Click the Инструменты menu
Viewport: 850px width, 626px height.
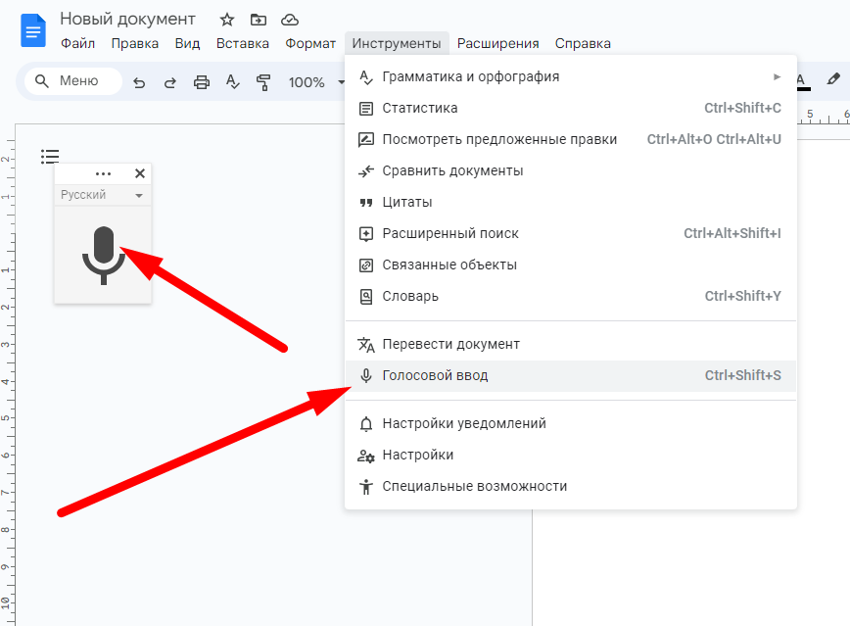pos(397,43)
